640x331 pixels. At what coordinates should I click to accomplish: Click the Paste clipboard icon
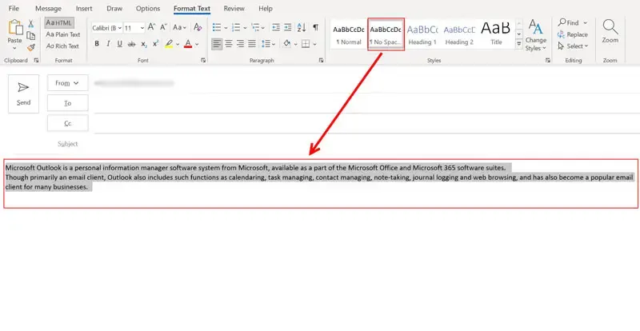click(x=15, y=28)
